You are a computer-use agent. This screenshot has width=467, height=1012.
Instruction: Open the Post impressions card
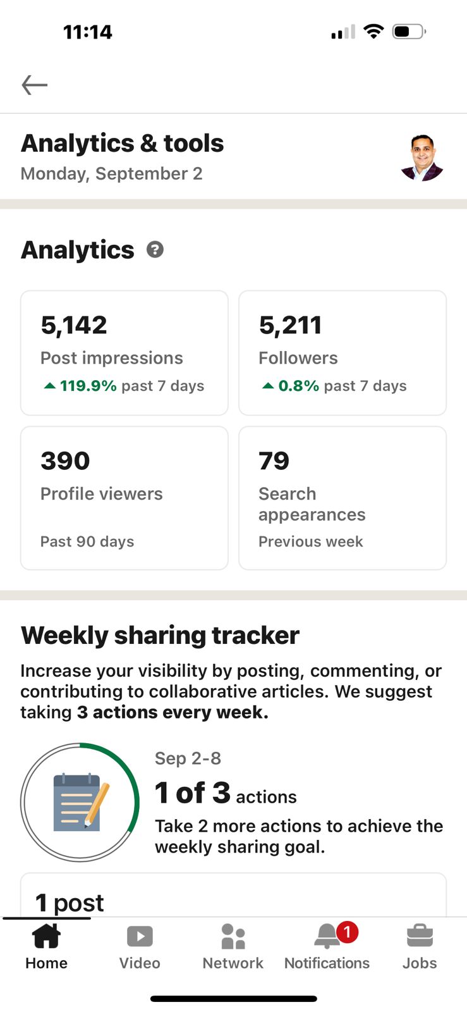124,353
